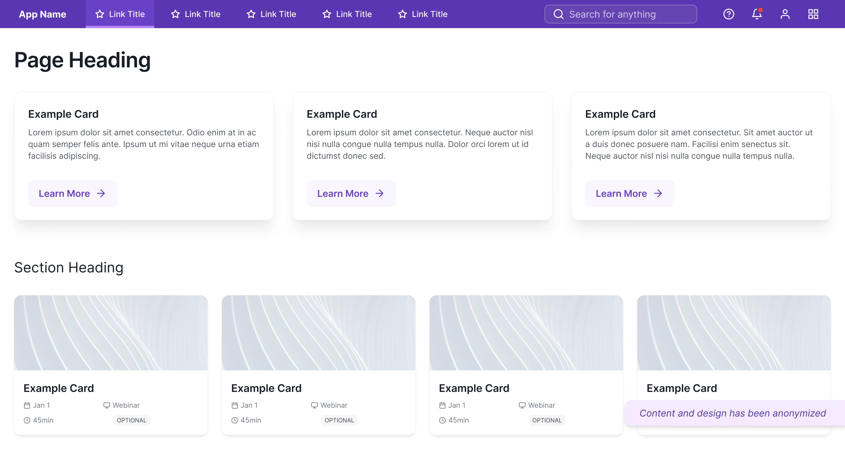Select the first Link Title nav tab

tap(120, 14)
